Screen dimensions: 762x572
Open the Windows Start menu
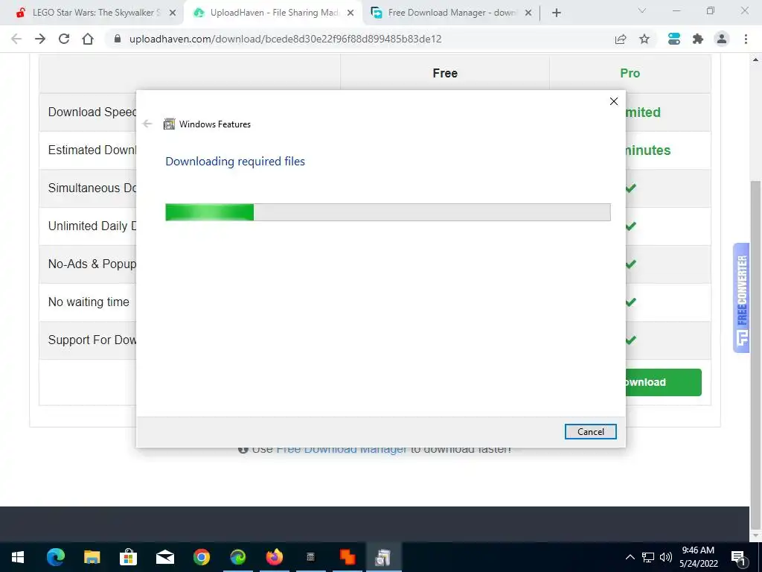click(18, 557)
